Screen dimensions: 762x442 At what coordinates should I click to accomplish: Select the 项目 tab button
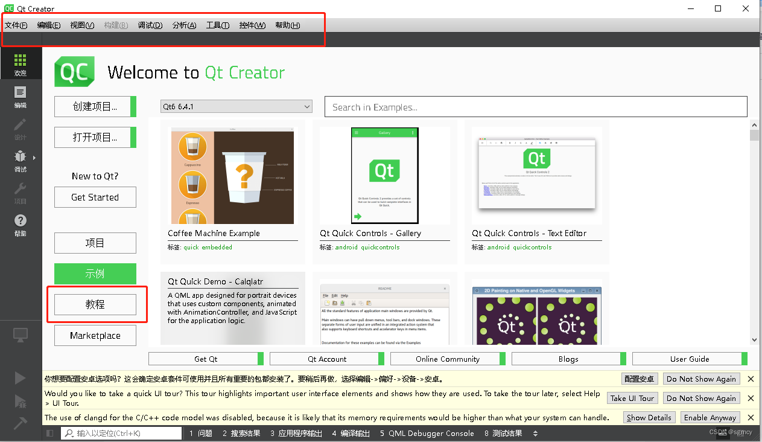[x=95, y=243]
